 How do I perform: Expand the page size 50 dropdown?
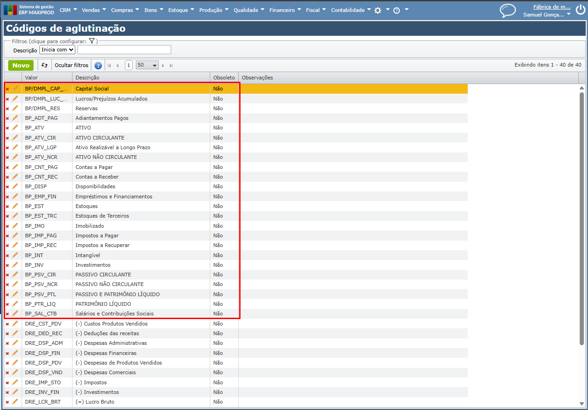(x=147, y=65)
